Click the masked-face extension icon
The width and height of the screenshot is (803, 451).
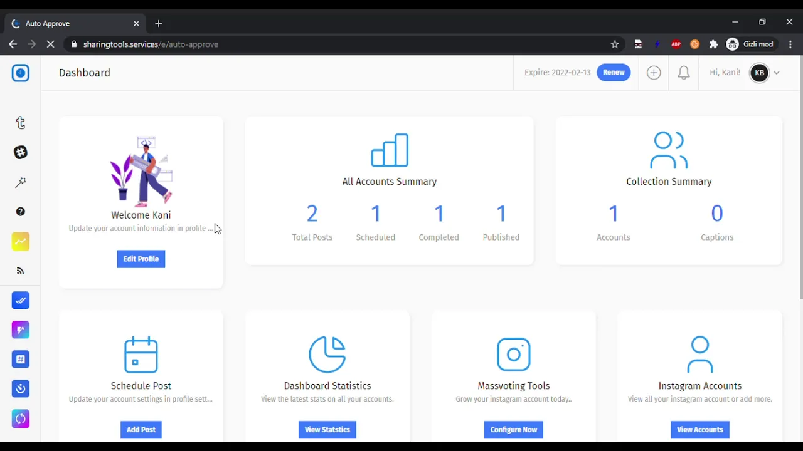638,44
